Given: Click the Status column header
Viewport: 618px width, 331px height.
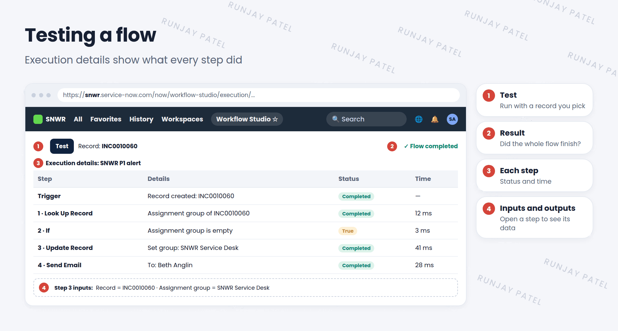Looking at the screenshot, I should tap(349, 179).
